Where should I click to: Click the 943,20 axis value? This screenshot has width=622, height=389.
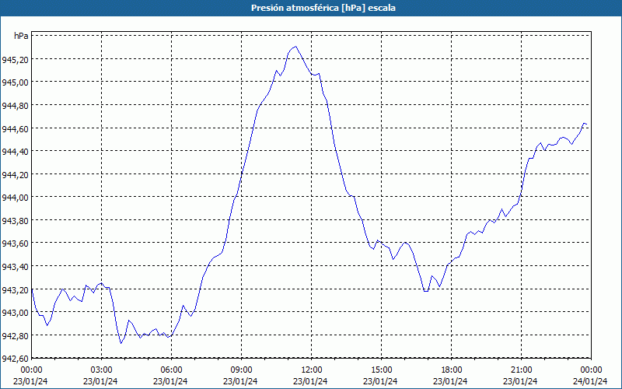[15, 289]
